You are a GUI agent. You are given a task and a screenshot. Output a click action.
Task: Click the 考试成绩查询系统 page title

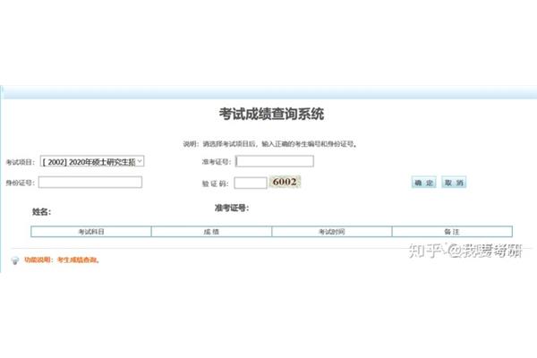[271, 114]
